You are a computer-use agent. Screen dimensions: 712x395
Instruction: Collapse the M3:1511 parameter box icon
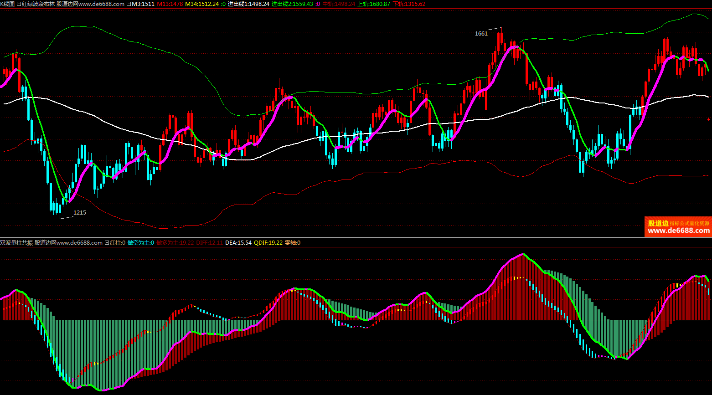click(x=129, y=4)
